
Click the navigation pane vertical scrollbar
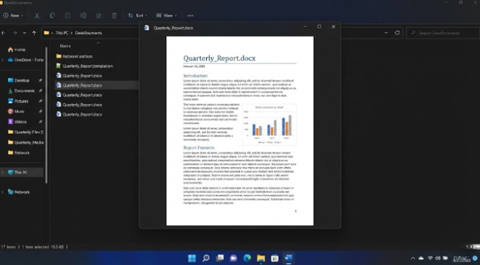coord(46,115)
